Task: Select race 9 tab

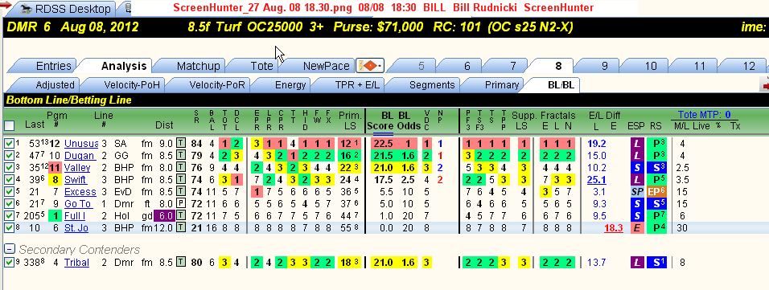Action: 605,66
